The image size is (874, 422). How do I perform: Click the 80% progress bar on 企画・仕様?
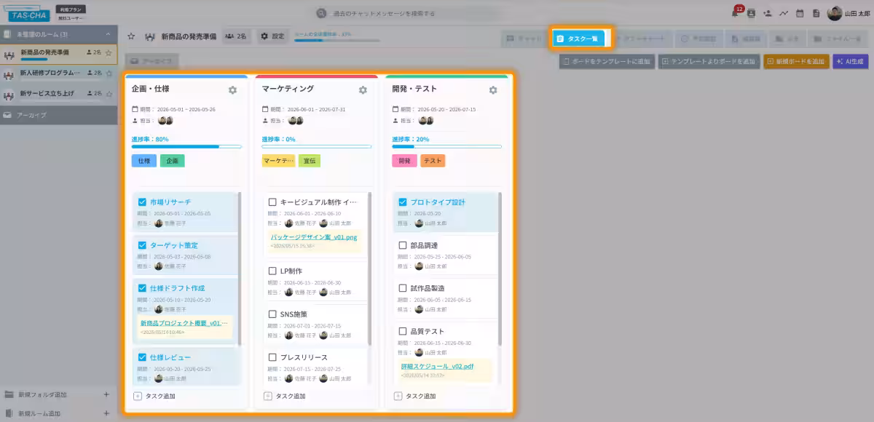coord(186,146)
